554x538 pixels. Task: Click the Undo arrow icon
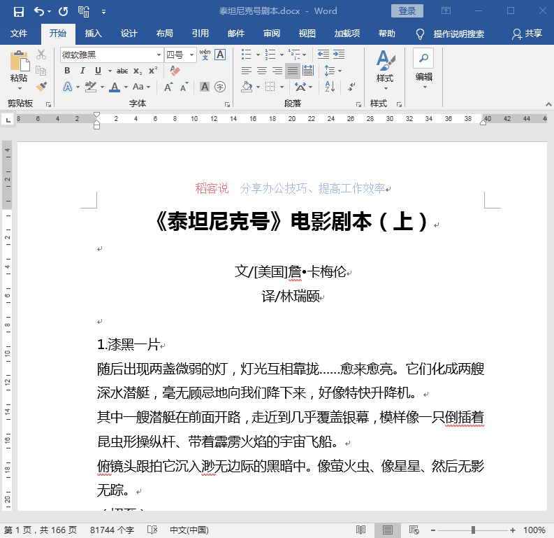38,11
